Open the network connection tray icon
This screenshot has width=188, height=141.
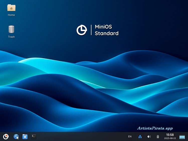click(140, 136)
